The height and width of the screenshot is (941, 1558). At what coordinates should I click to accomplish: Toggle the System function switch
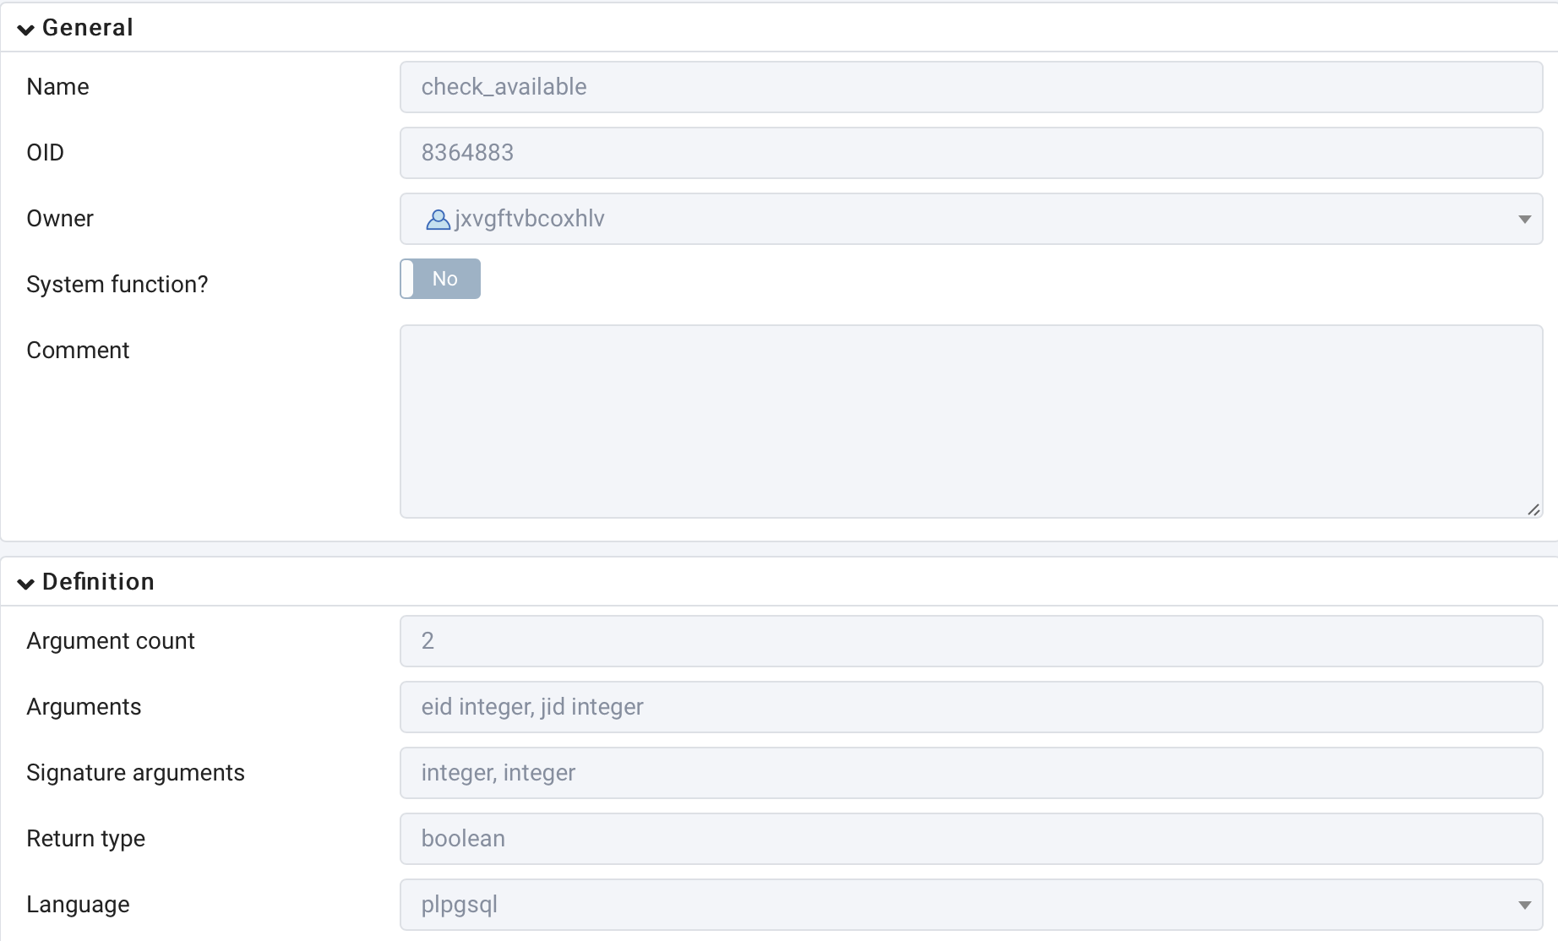tap(440, 279)
